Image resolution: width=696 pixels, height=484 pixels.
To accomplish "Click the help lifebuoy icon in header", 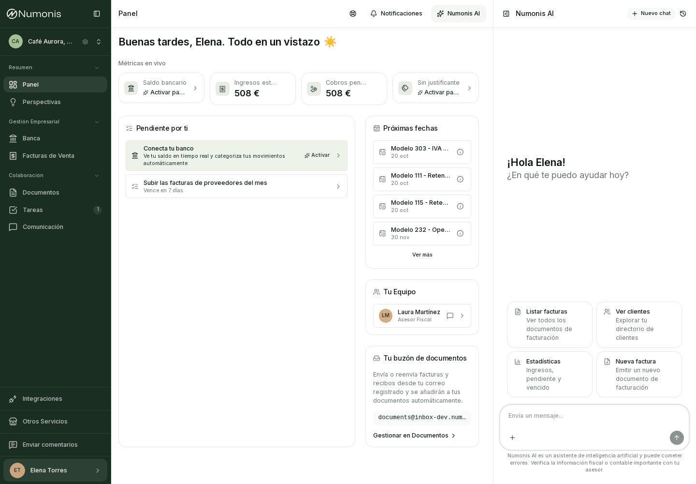I will [x=353, y=14].
